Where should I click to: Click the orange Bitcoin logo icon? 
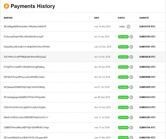click(6, 6)
